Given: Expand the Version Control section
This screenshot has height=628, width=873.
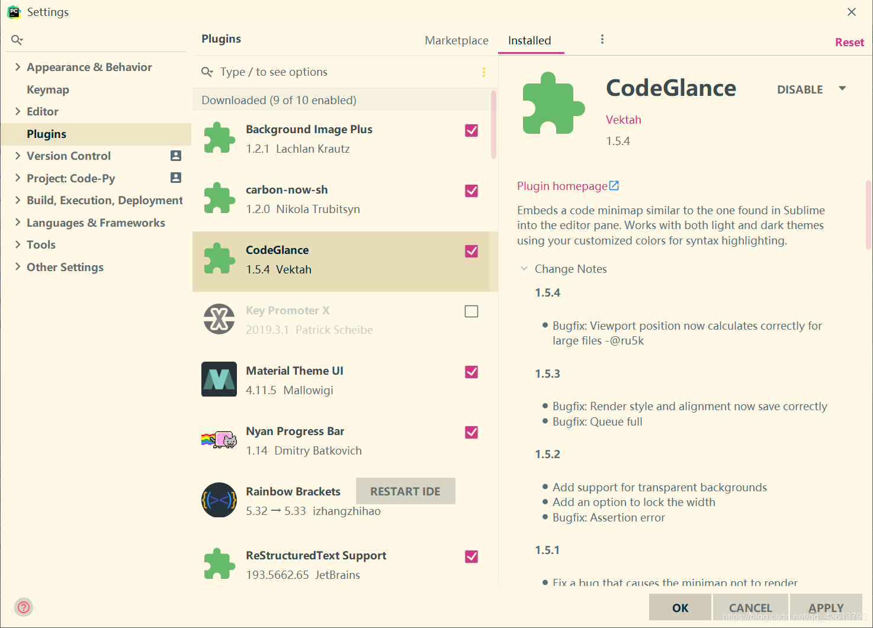Looking at the screenshot, I should coord(18,156).
